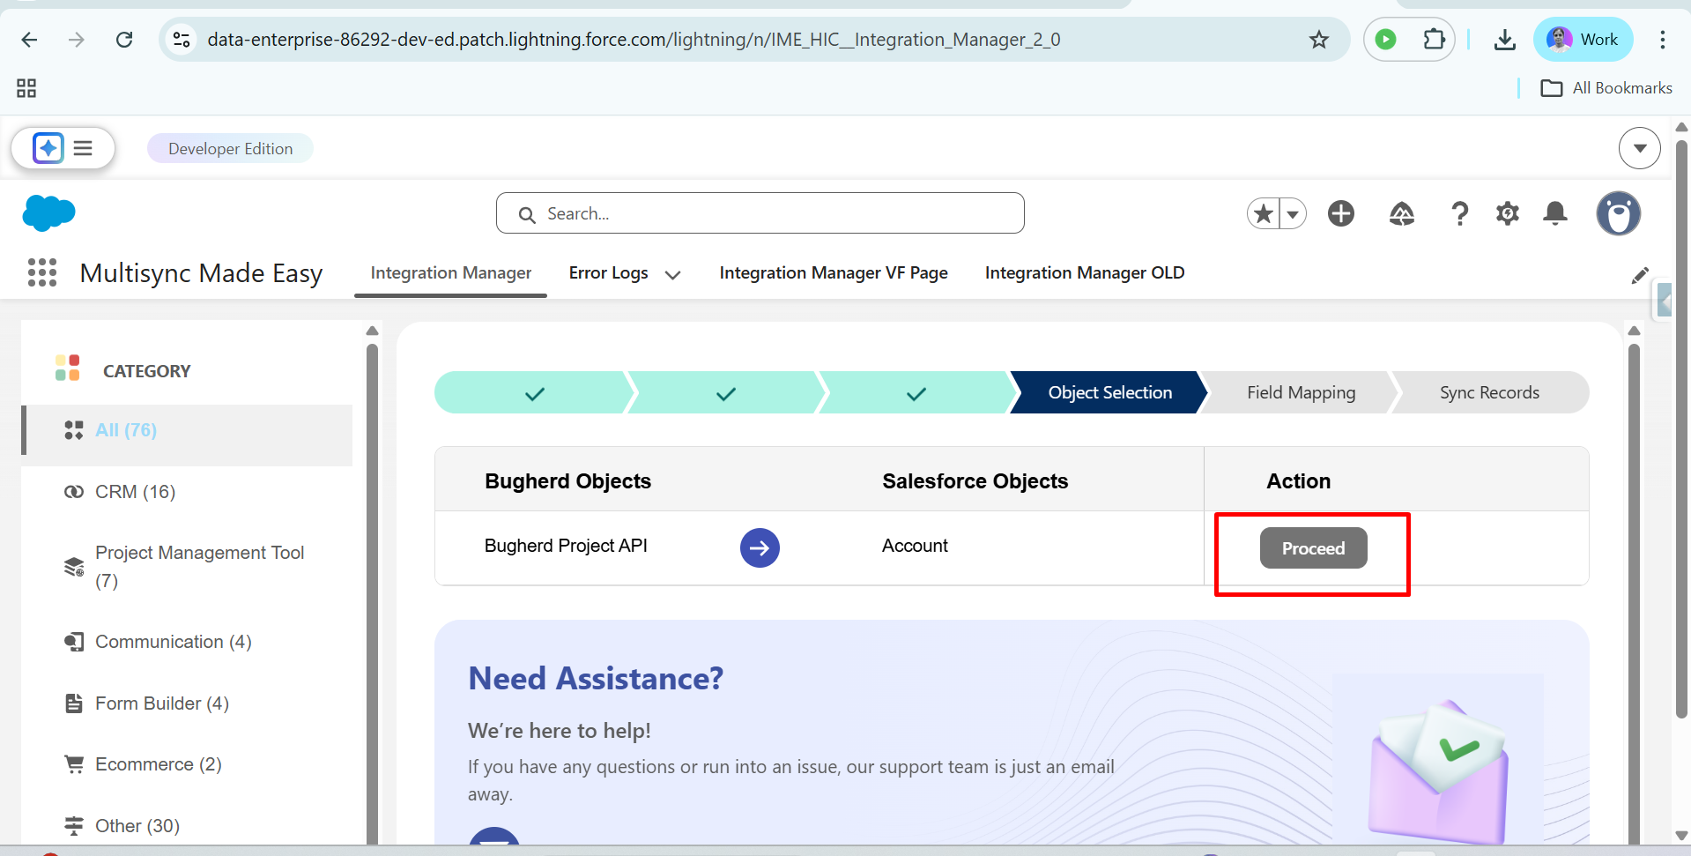This screenshot has height=856, width=1691.
Task: Open Global Actions plus icon
Action: pos(1341,213)
